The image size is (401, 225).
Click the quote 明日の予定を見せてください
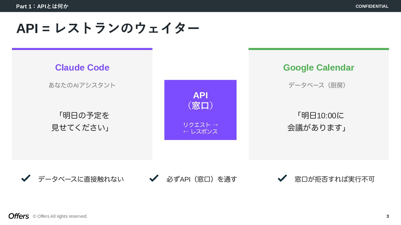click(x=81, y=121)
